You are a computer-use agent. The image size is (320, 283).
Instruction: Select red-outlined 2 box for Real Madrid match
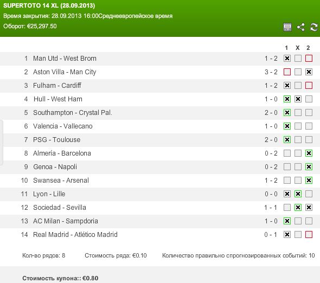click(309, 234)
